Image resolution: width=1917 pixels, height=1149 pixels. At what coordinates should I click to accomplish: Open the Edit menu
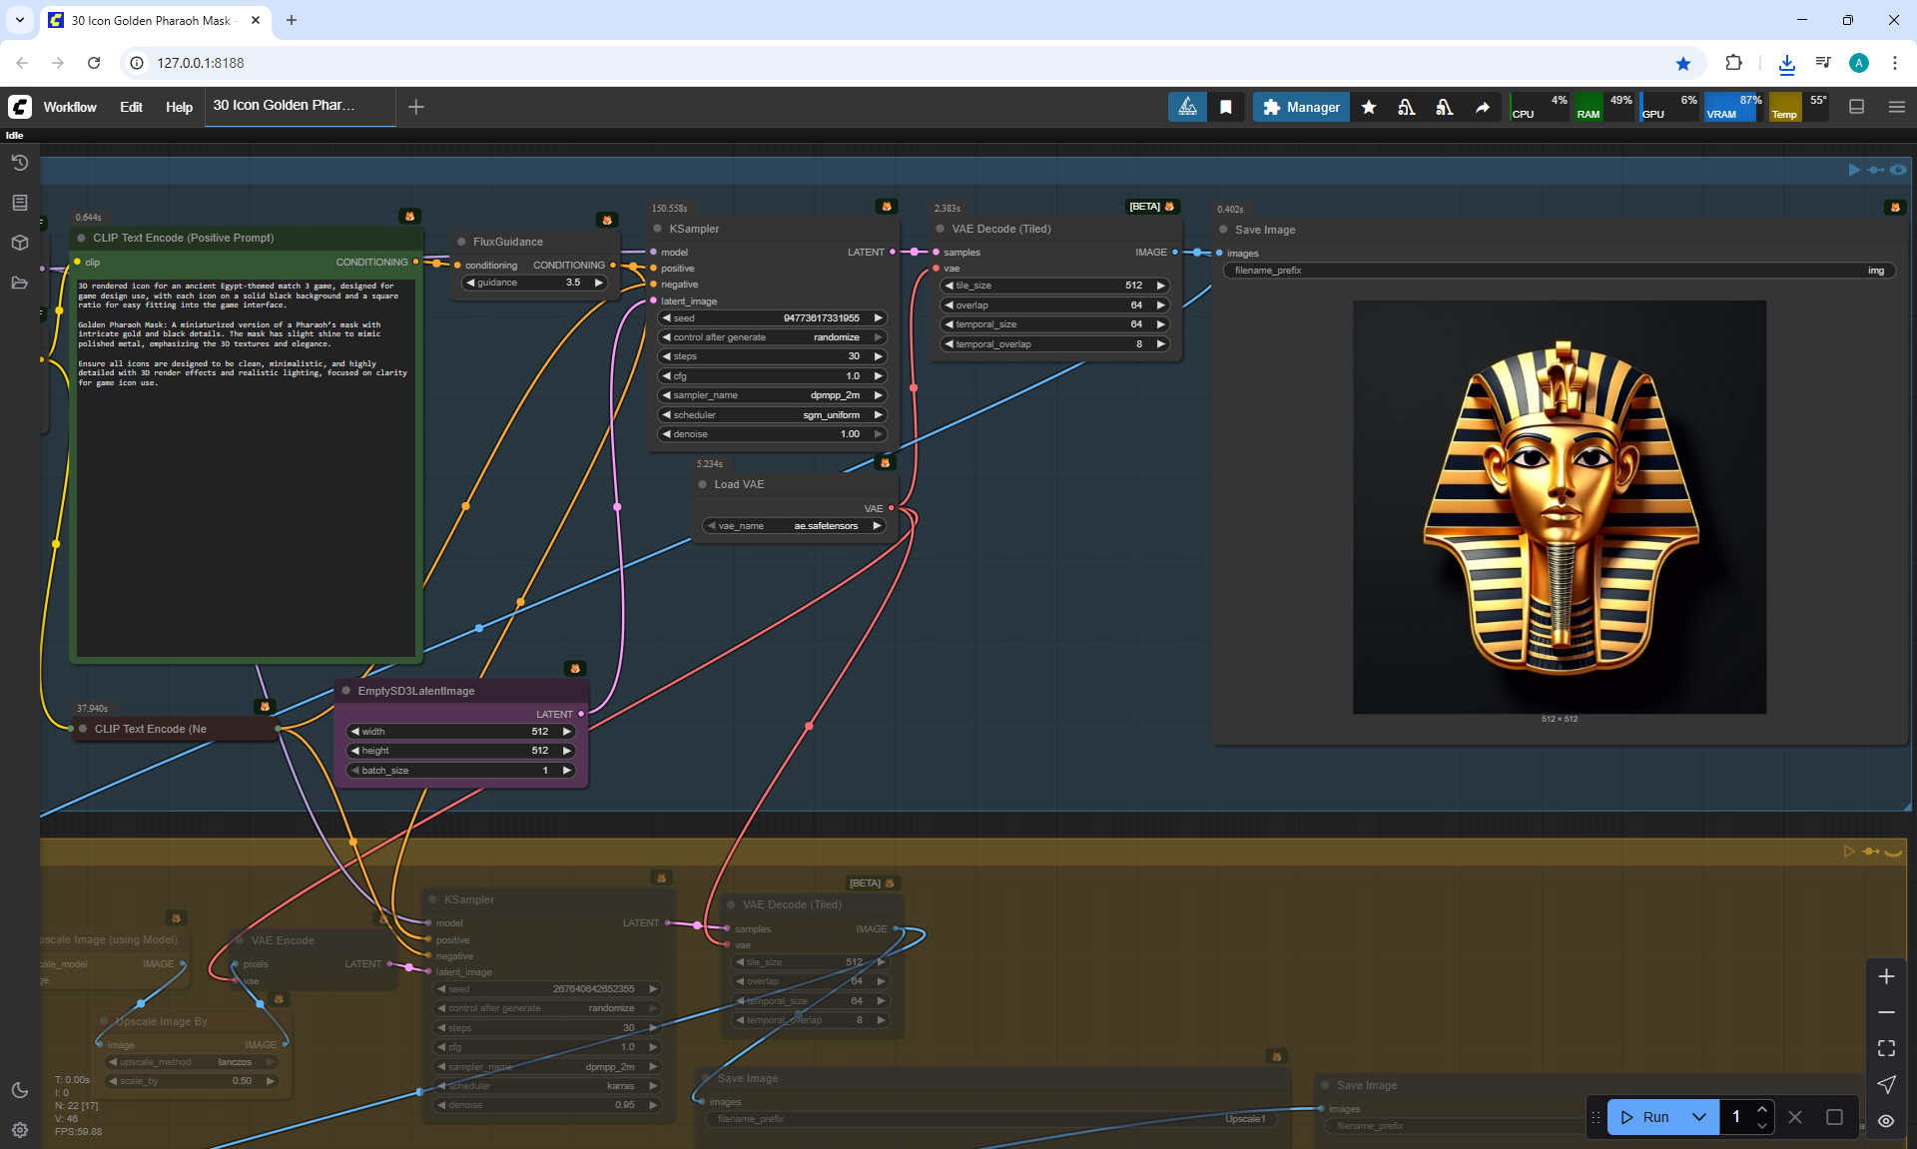point(131,107)
